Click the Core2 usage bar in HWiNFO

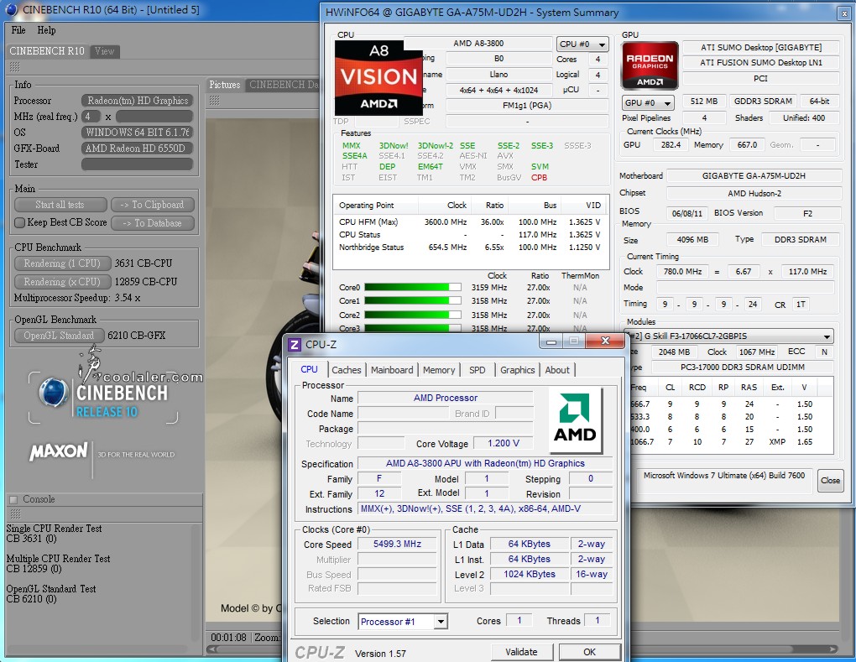[413, 315]
